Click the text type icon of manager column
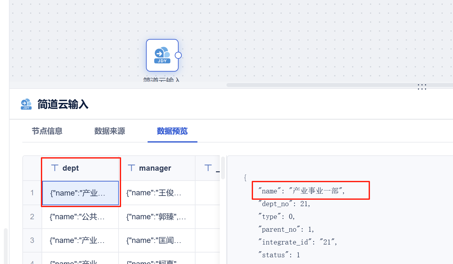453x264 pixels. point(131,168)
